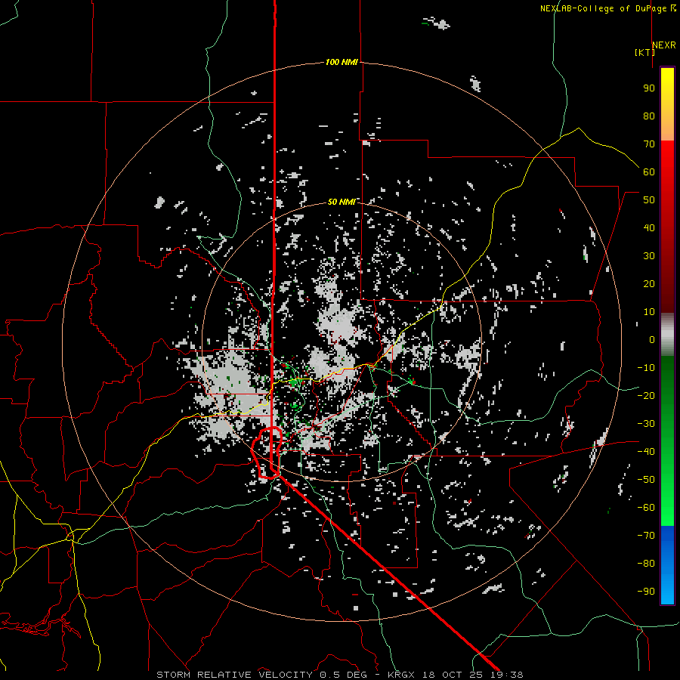Click the -10 value on the velocity scale

646,368
